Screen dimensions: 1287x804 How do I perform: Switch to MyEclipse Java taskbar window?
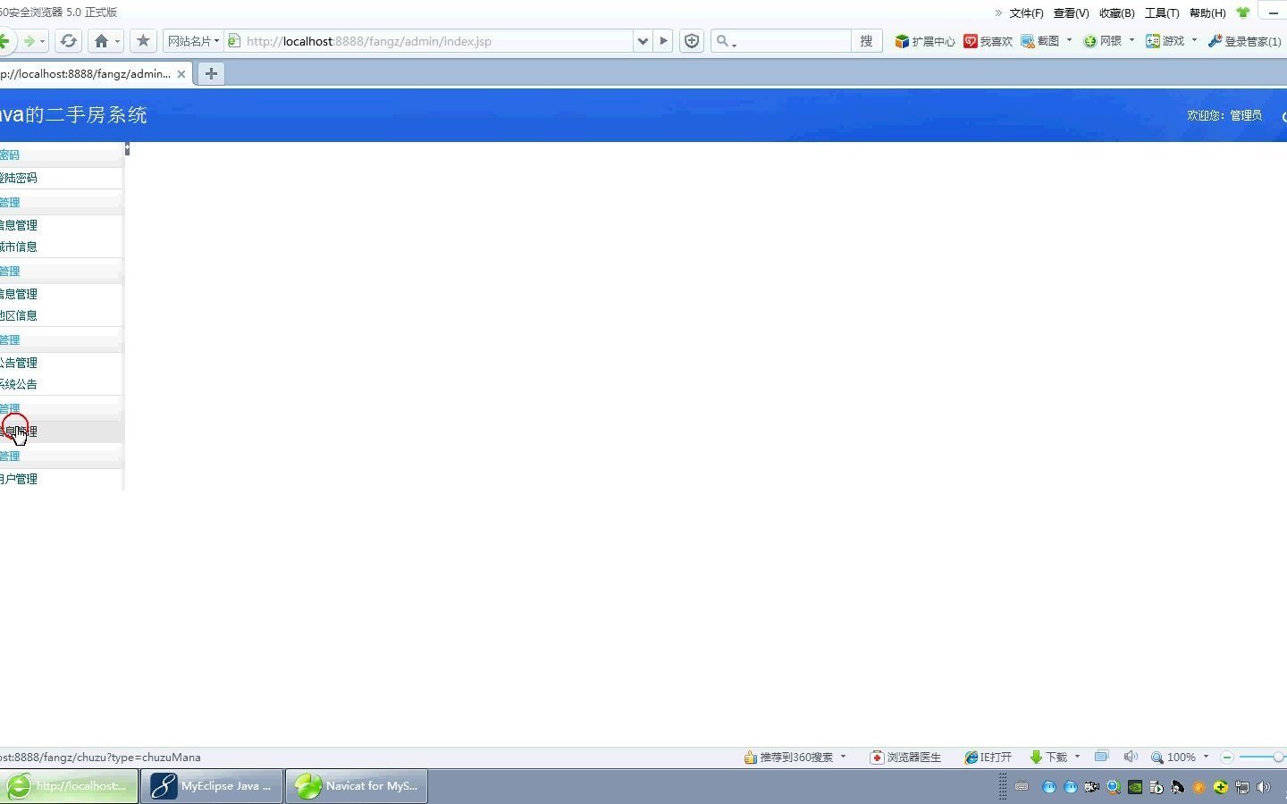pos(213,786)
